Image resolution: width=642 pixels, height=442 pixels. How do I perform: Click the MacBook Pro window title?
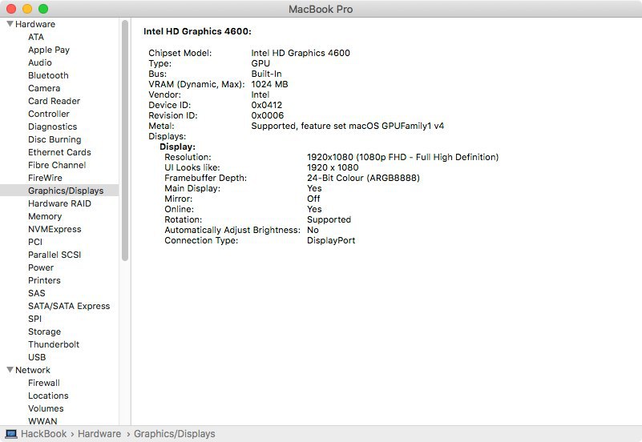point(321,9)
